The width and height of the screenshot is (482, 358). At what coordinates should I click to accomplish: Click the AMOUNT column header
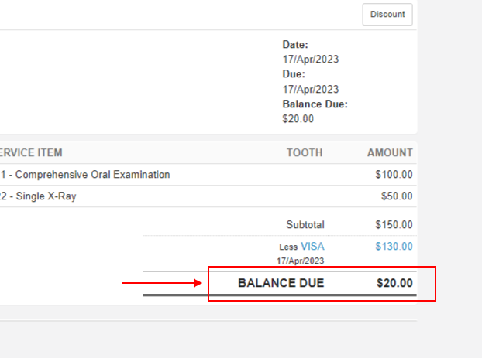[390, 153]
